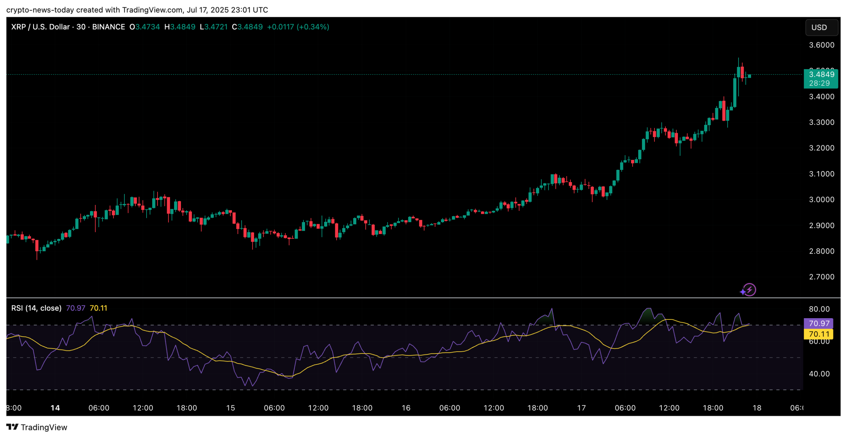Screen dimensions: 847x438
Task: Click the close value C3.4849
Action: 247,27
